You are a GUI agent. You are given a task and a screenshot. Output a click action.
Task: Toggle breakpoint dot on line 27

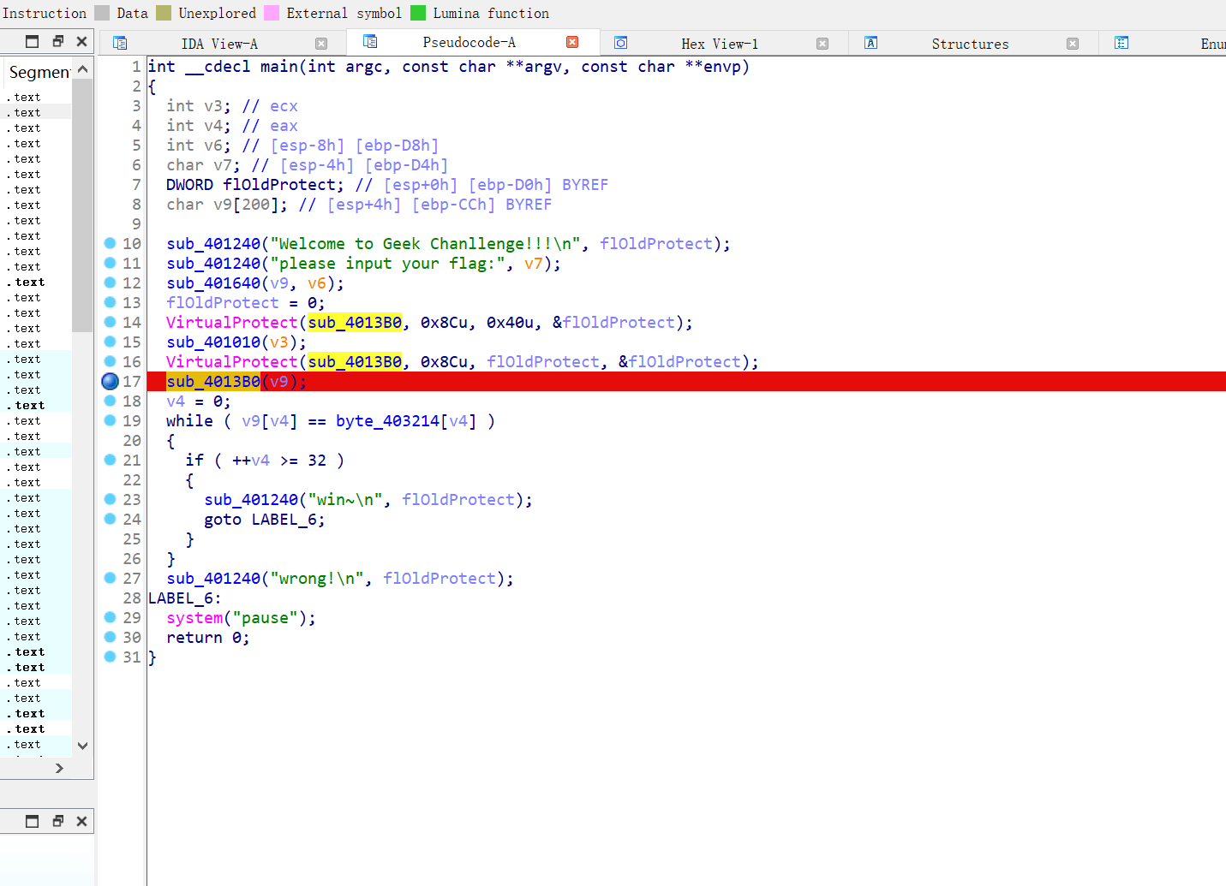(110, 578)
